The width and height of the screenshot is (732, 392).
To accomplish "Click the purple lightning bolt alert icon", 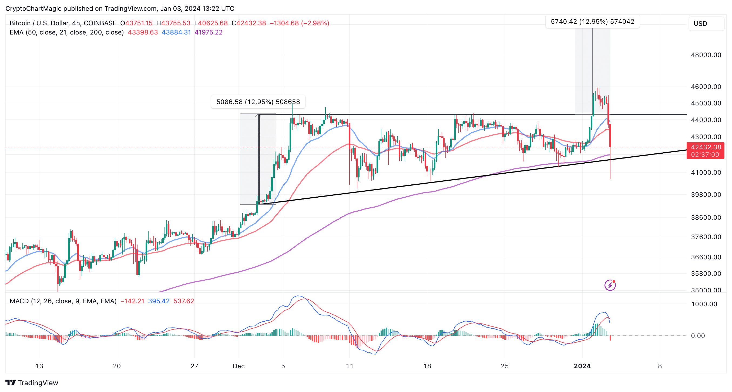I will (610, 285).
